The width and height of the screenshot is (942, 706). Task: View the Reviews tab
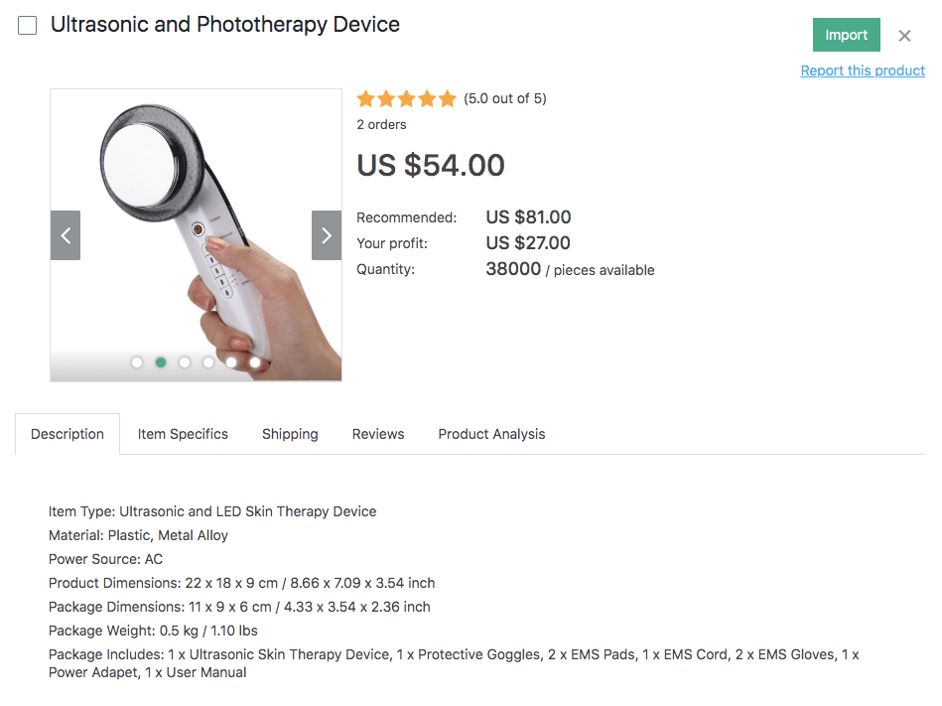[378, 434]
